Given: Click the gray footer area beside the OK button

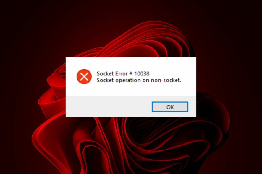Looking at the screenshot, I should tap(109, 107).
